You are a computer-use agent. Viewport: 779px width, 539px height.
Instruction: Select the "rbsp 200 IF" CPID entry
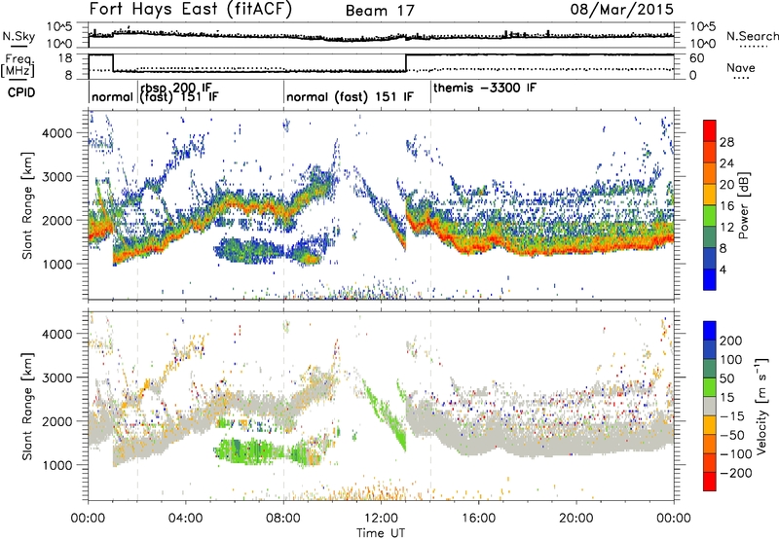tap(177, 88)
